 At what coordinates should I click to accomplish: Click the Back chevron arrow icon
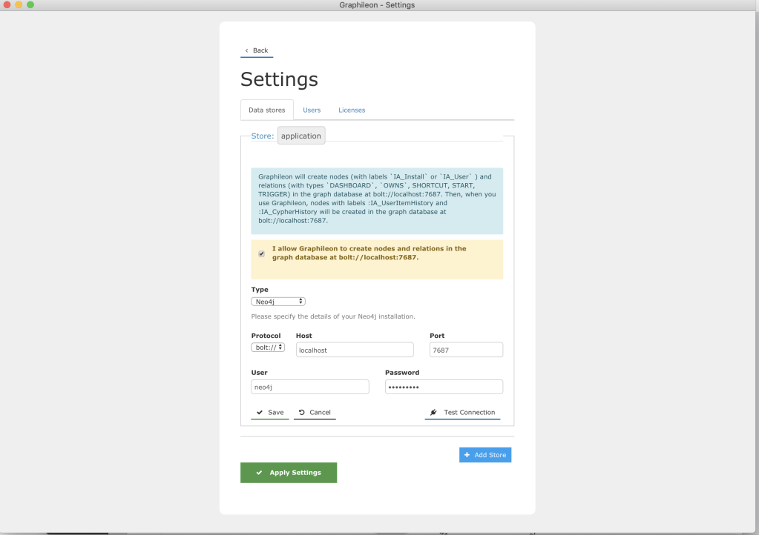[247, 50]
